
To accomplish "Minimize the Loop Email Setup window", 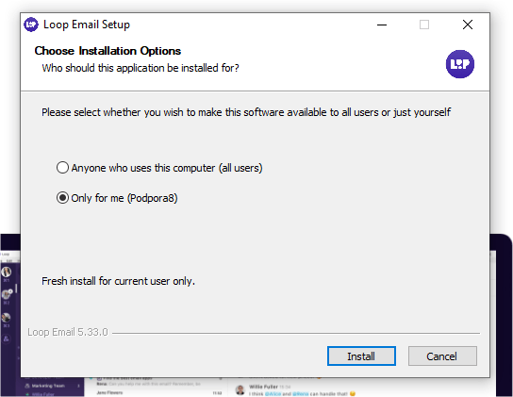I will 382,25.
